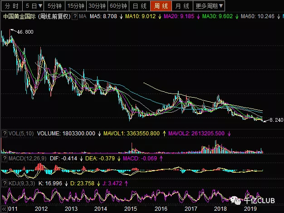Switch to the 日线 daily chart
The width and height of the screenshot is (284, 213).
(x=140, y=6)
